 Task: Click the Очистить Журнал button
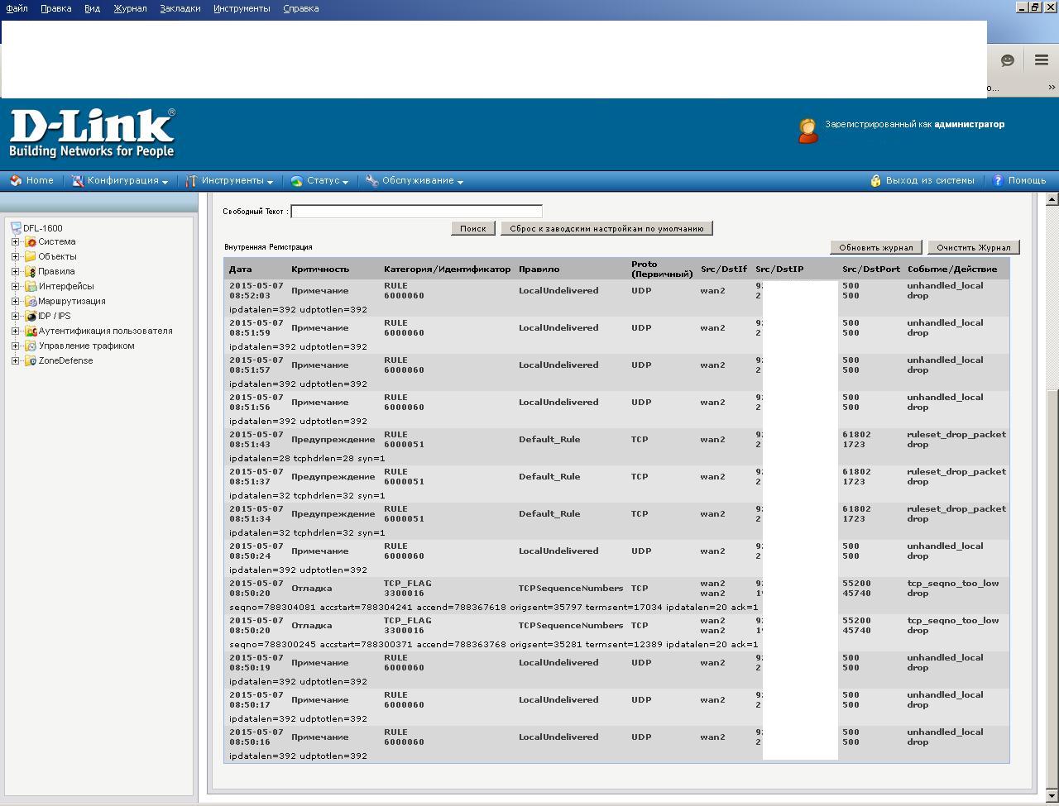974,247
